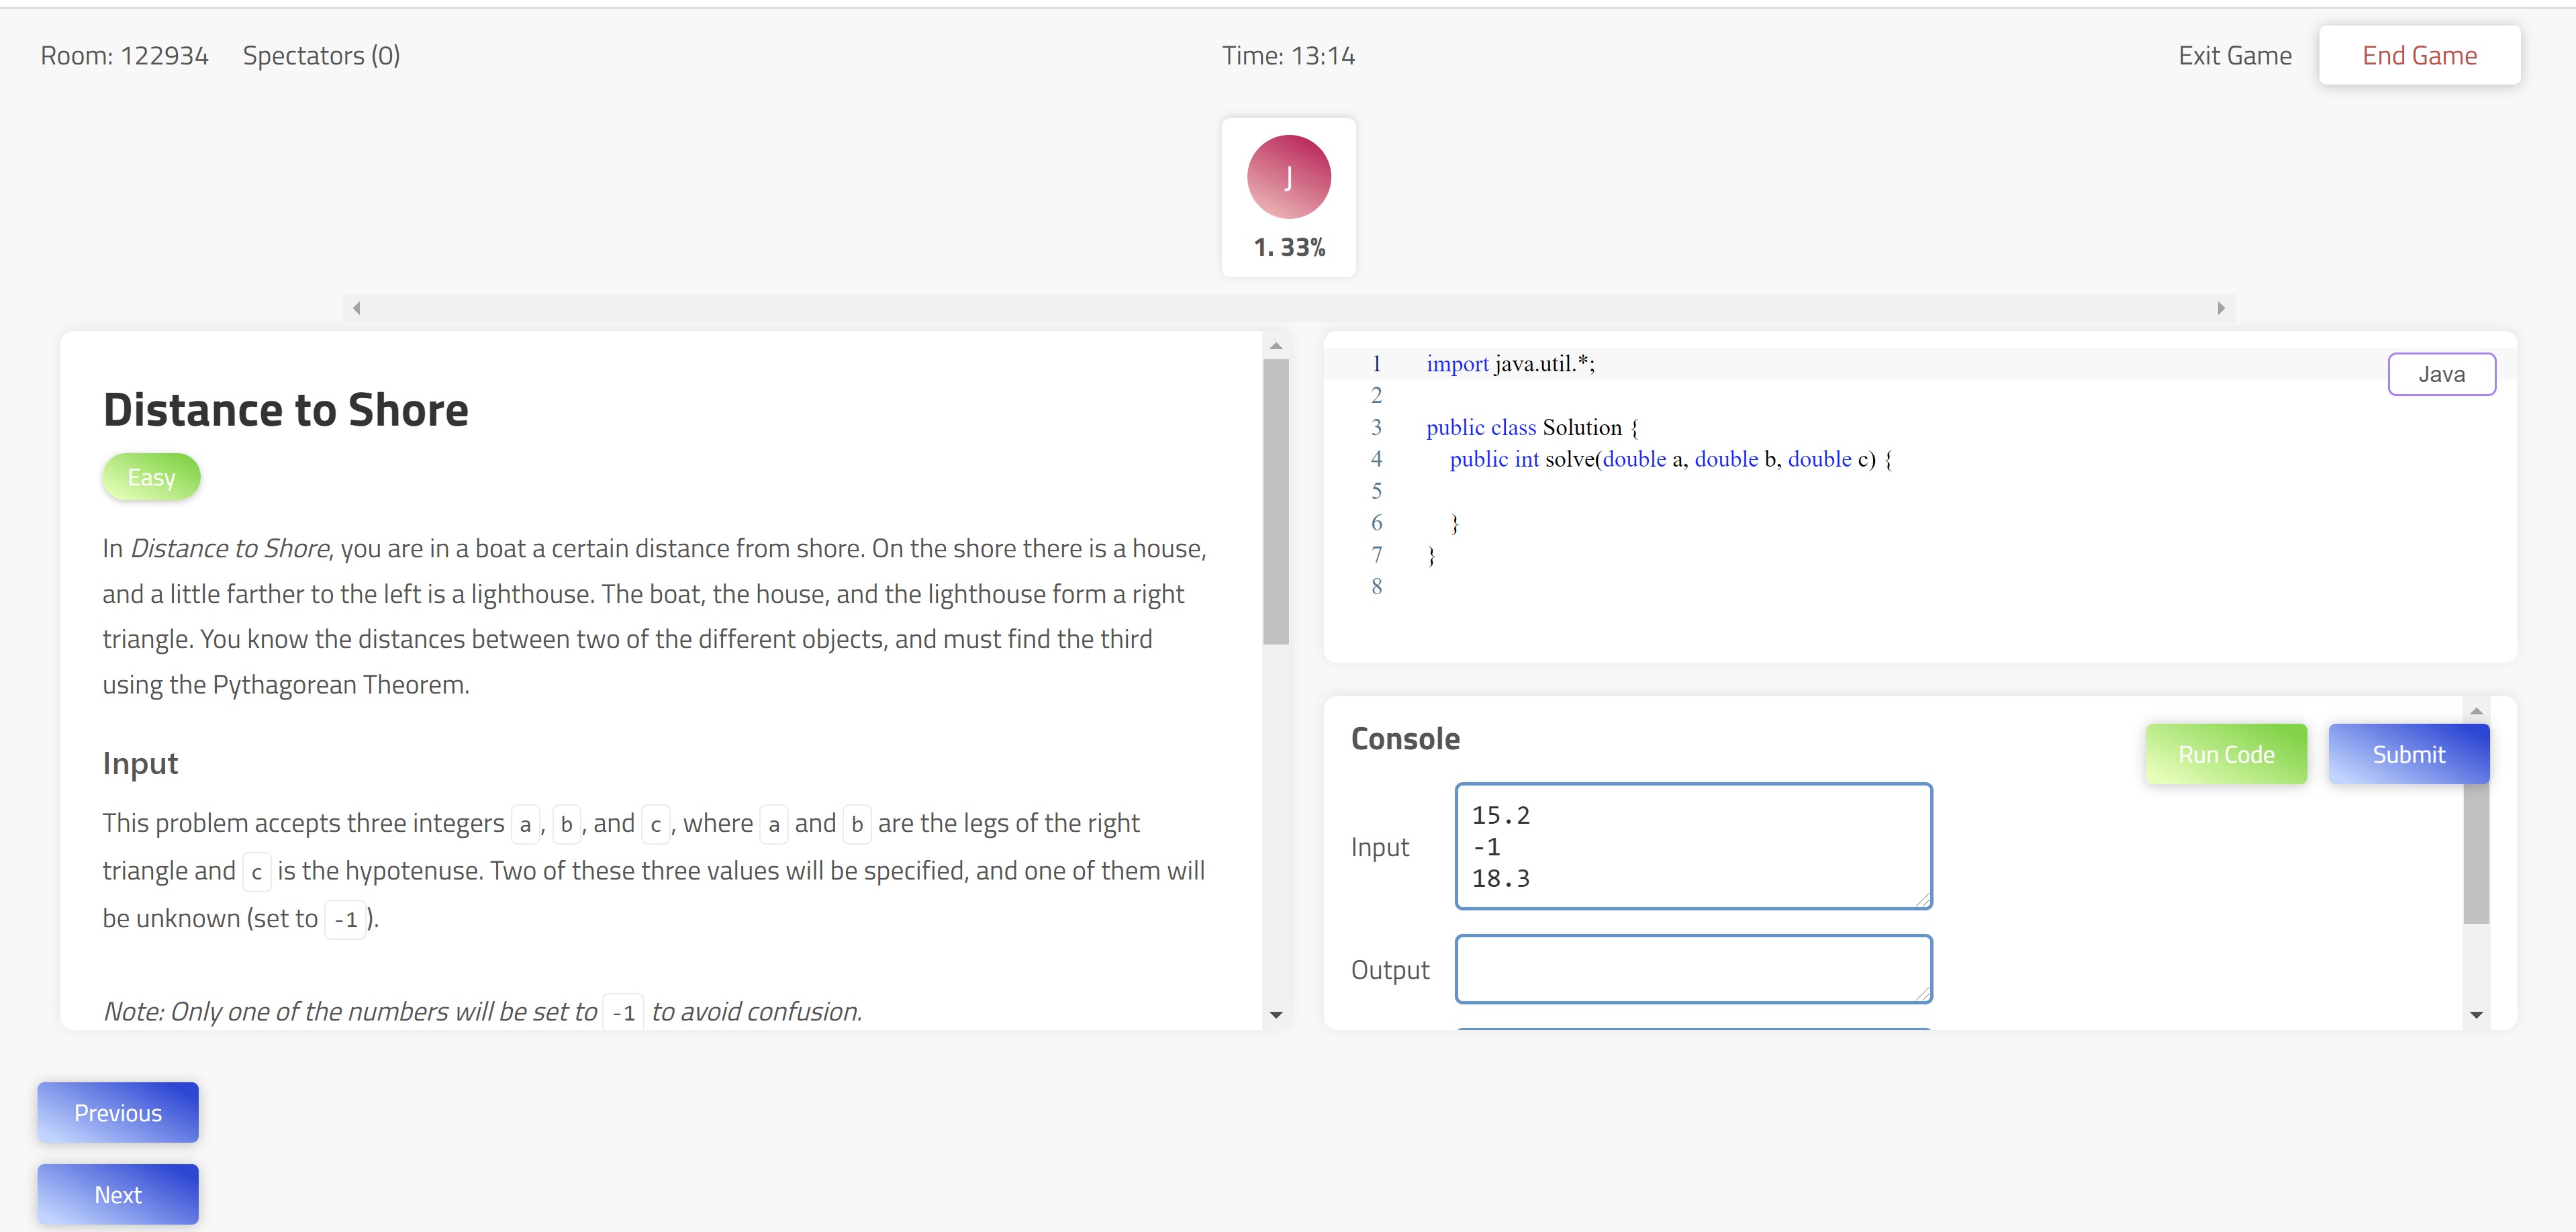
Task: Click console scroll down arrow
Action: click(2476, 1015)
